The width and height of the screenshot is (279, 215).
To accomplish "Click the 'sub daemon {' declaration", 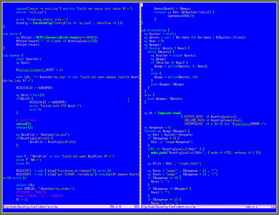I will tap(13, 55).
